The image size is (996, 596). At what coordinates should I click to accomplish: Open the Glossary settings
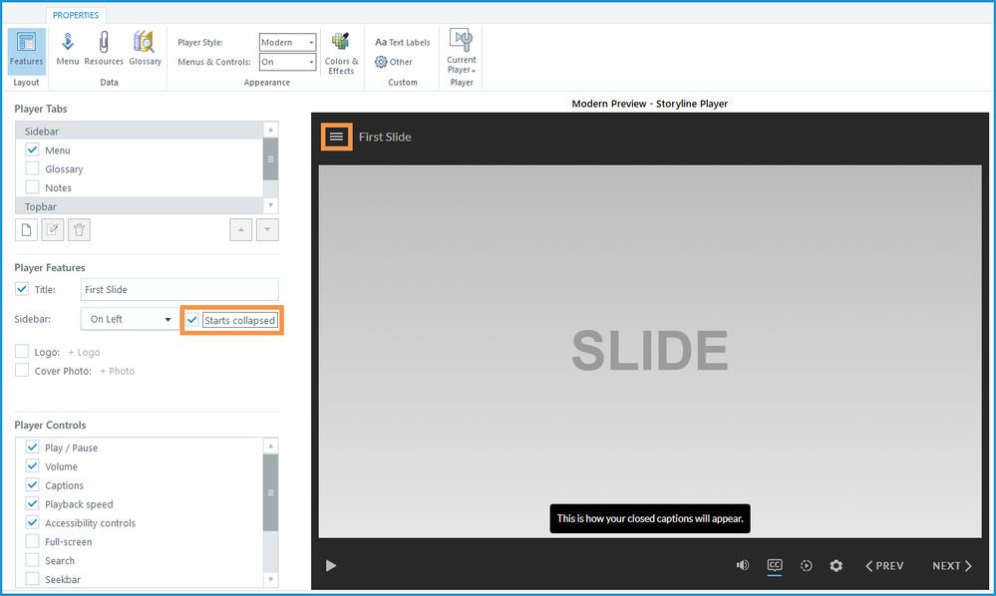(145, 49)
